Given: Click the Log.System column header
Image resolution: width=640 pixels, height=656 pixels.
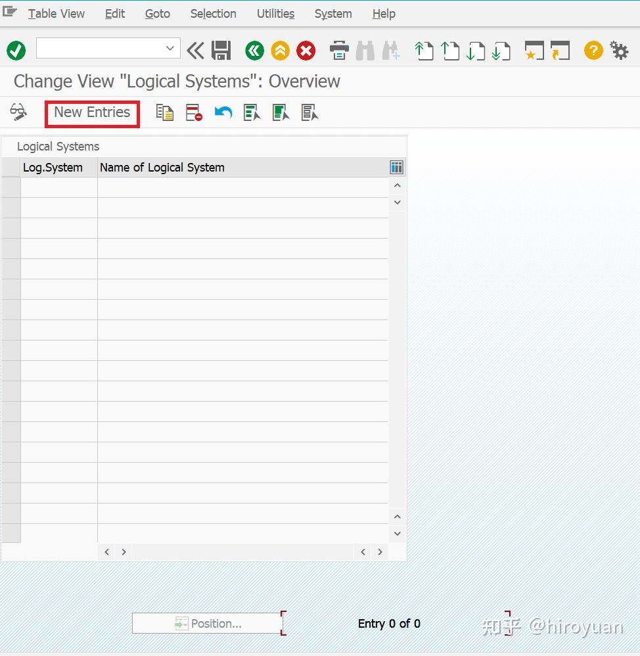Looking at the screenshot, I should click(x=59, y=168).
